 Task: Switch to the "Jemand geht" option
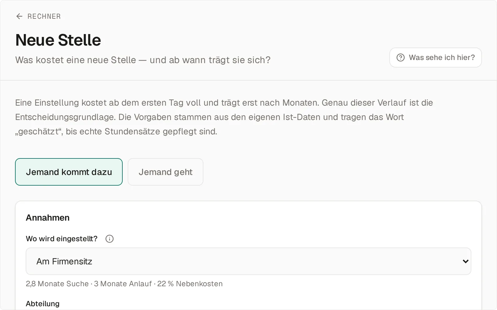click(x=166, y=172)
